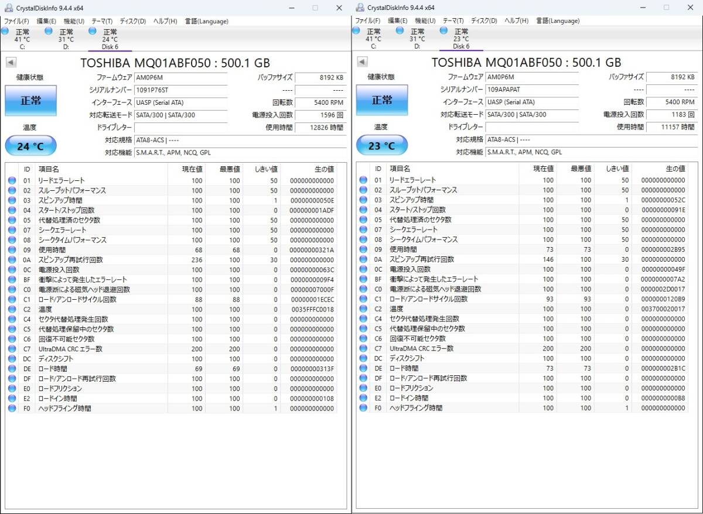Click power-on hours value 11157 時間
The height and width of the screenshot is (514, 703).
pos(672,127)
